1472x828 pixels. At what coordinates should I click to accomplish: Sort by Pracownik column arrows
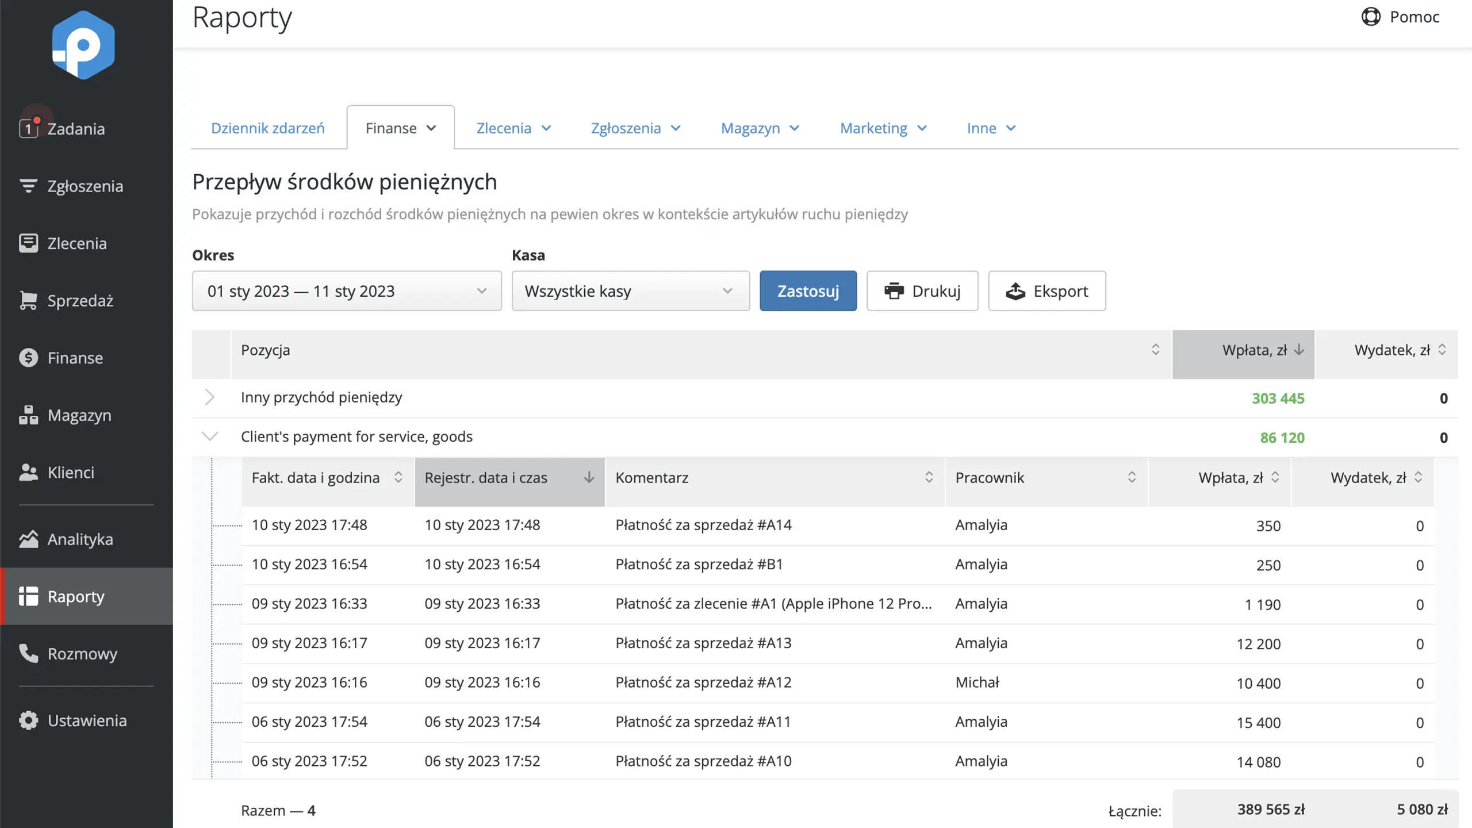[1132, 477]
